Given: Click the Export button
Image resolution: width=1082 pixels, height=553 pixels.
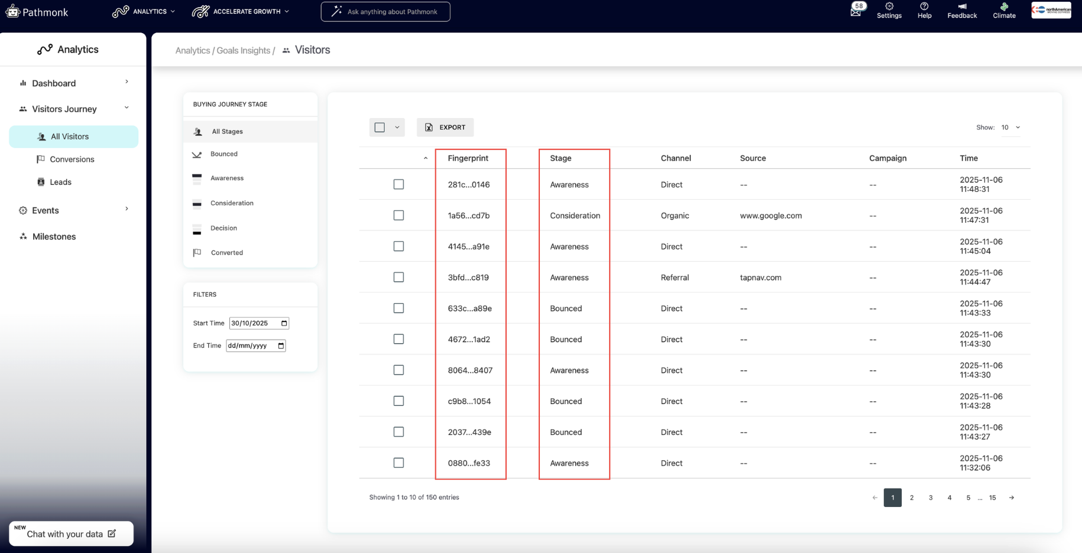Looking at the screenshot, I should pyautogui.click(x=445, y=128).
